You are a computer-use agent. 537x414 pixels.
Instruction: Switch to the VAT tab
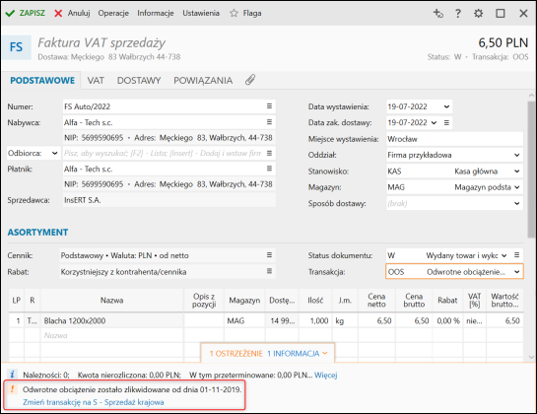click(x=96, y=81)
